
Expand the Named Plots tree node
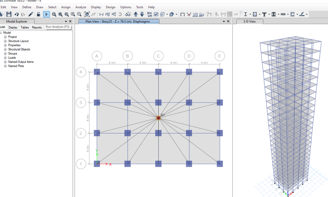click(x=5, y=66)
